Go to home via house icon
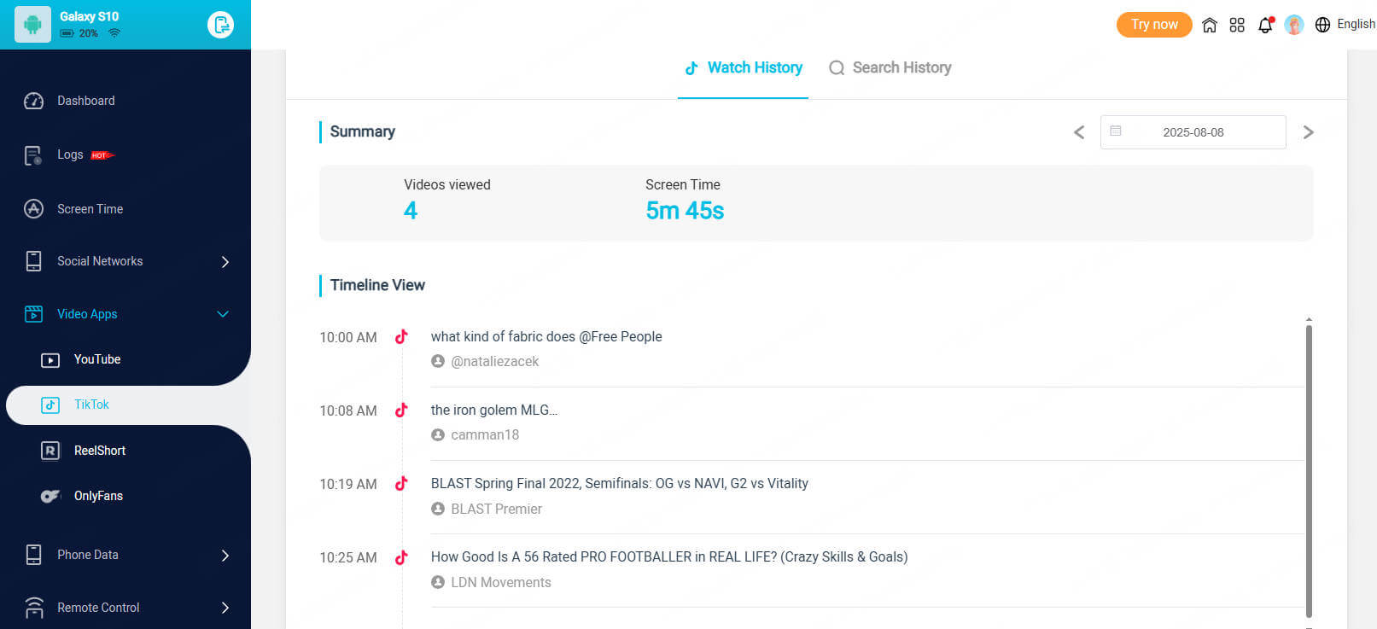The image size is (1377, 629). [1210, 25]
